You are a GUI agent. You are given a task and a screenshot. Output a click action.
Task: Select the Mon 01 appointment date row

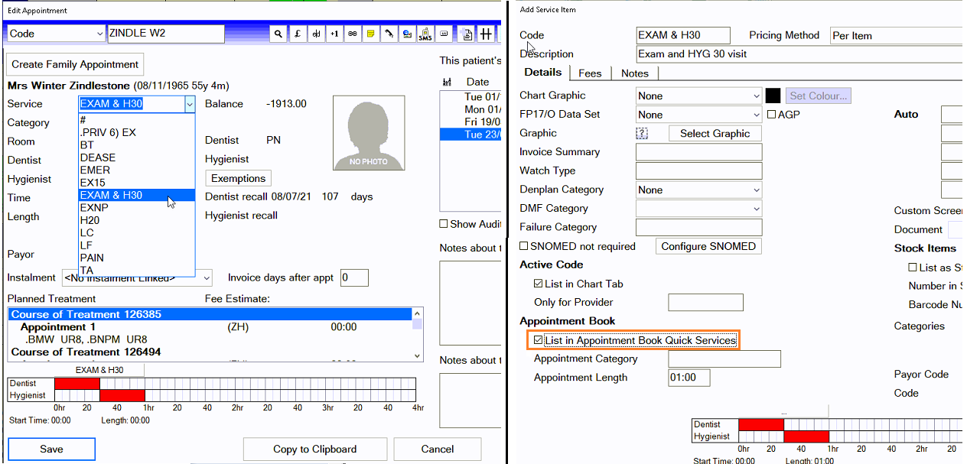click(x=471, y=109)
